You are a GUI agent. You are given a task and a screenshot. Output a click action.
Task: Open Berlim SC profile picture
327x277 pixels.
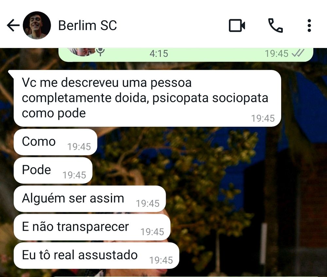coord(37,25)
